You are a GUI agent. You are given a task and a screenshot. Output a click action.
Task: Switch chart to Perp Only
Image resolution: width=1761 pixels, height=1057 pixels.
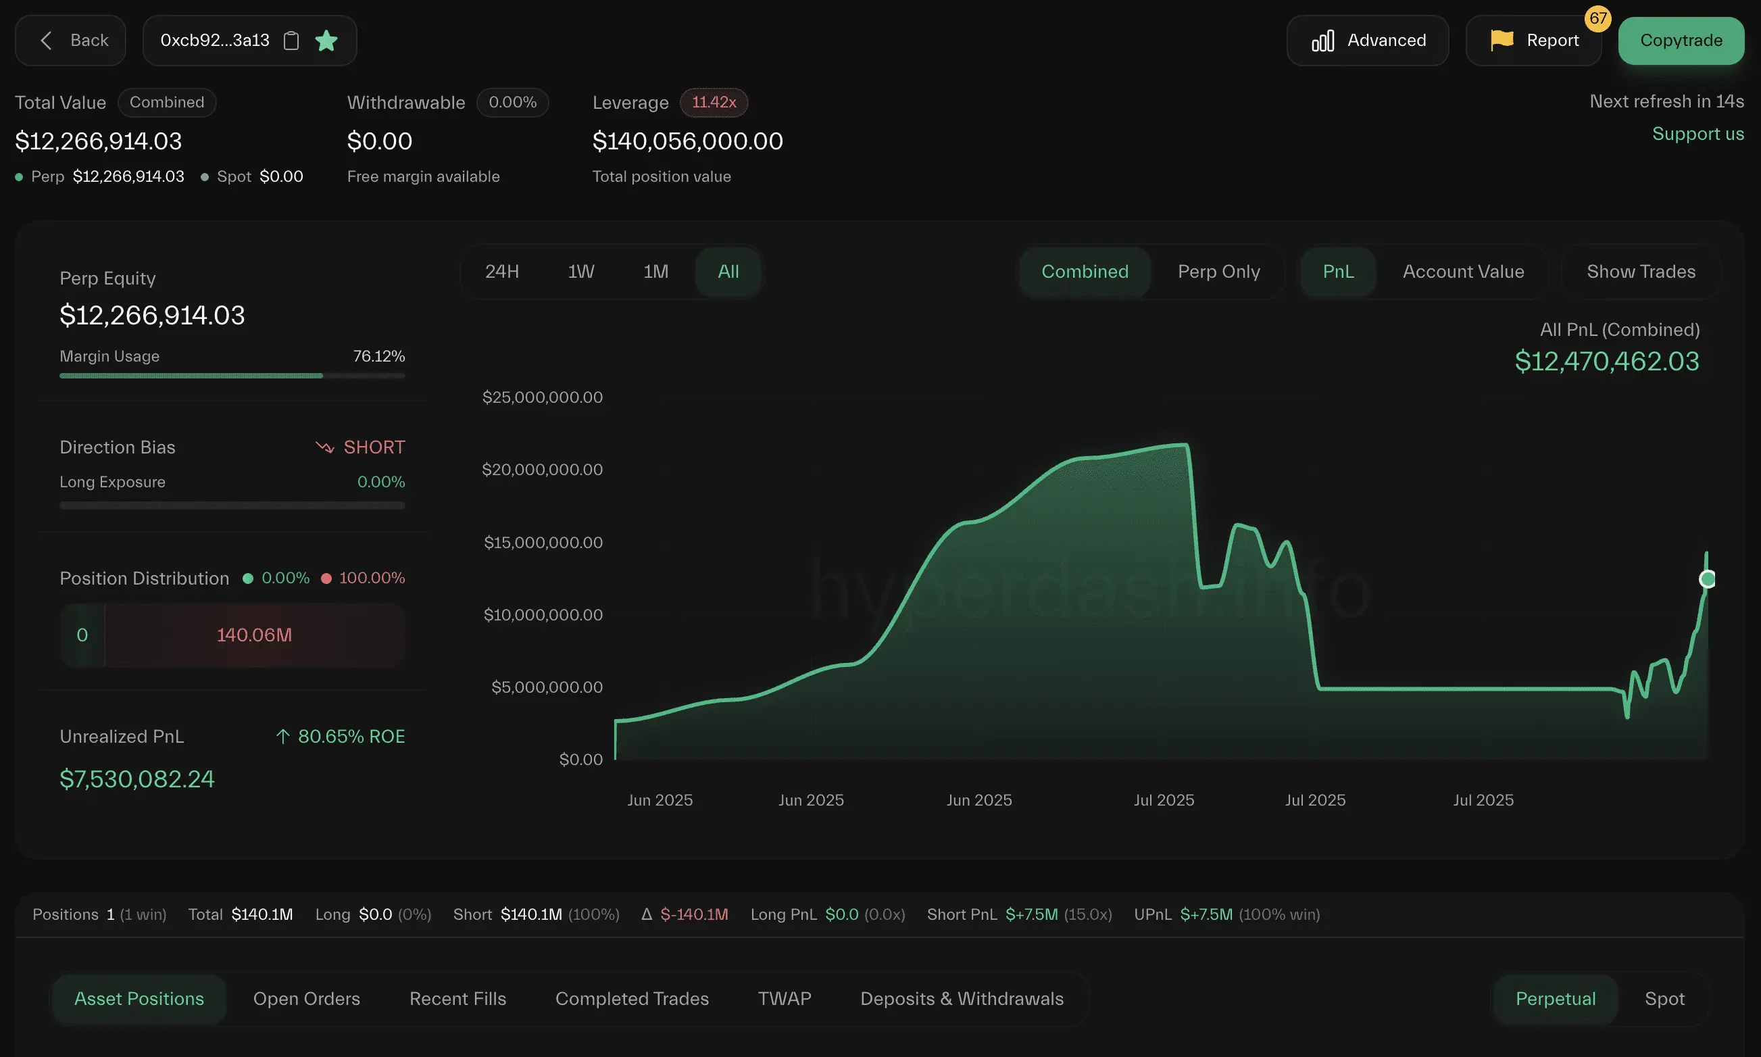point(1218,272)
